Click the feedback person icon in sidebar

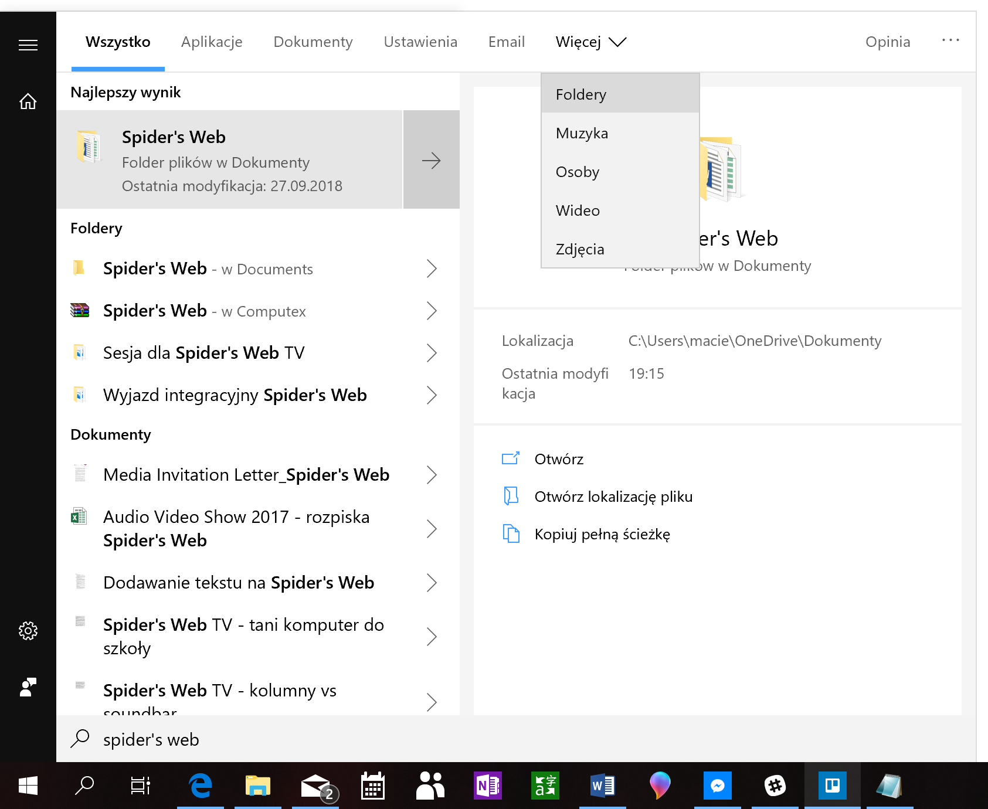(28, 687)
